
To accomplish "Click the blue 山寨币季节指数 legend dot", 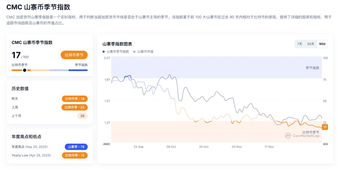I will (x=104, y=52).
